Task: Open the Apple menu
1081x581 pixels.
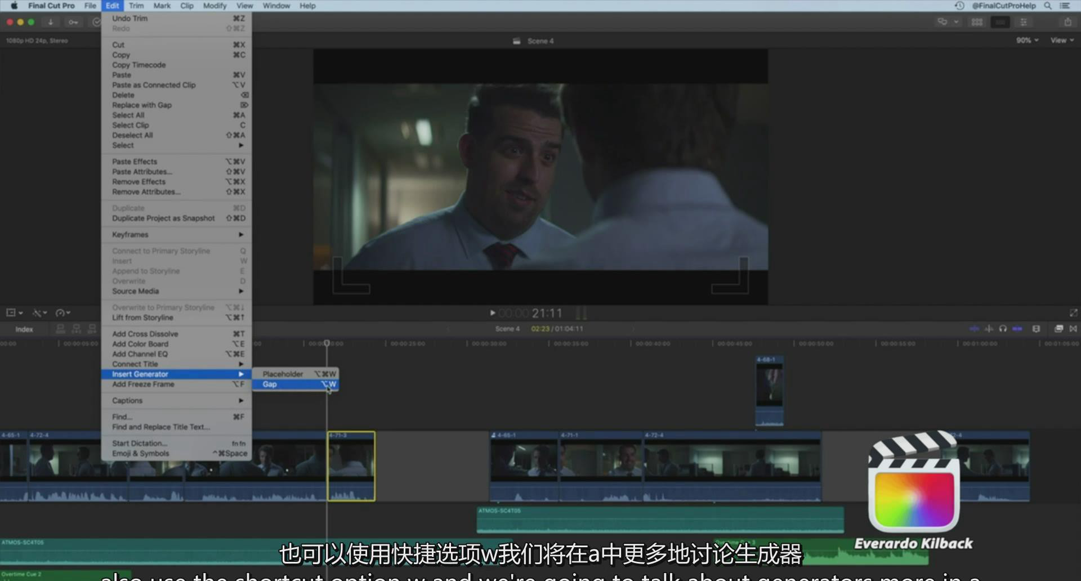Action: coord(14,6)
